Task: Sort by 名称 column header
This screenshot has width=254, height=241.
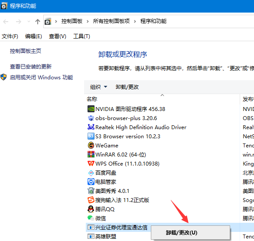Action: pos(92,99)
